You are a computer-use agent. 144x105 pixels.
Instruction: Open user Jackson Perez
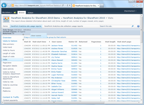(x=57, y=46)
